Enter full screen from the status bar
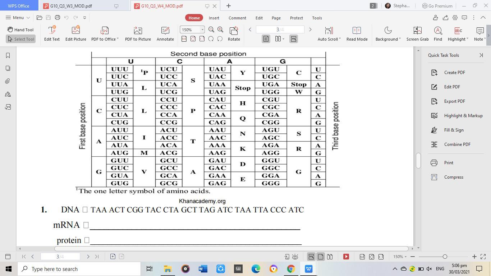The image size is (491, 276). pyautogui.click(x=483, y=257)
